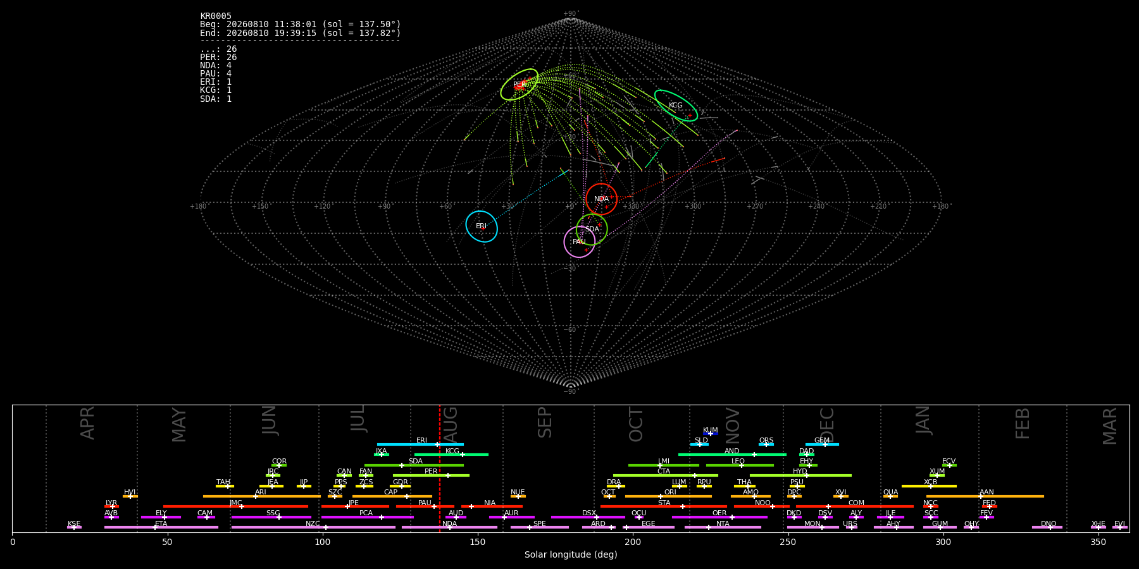Select the STA shower timeline bar
Viewport: 1139px width, 569px height.
pos(664,506)
